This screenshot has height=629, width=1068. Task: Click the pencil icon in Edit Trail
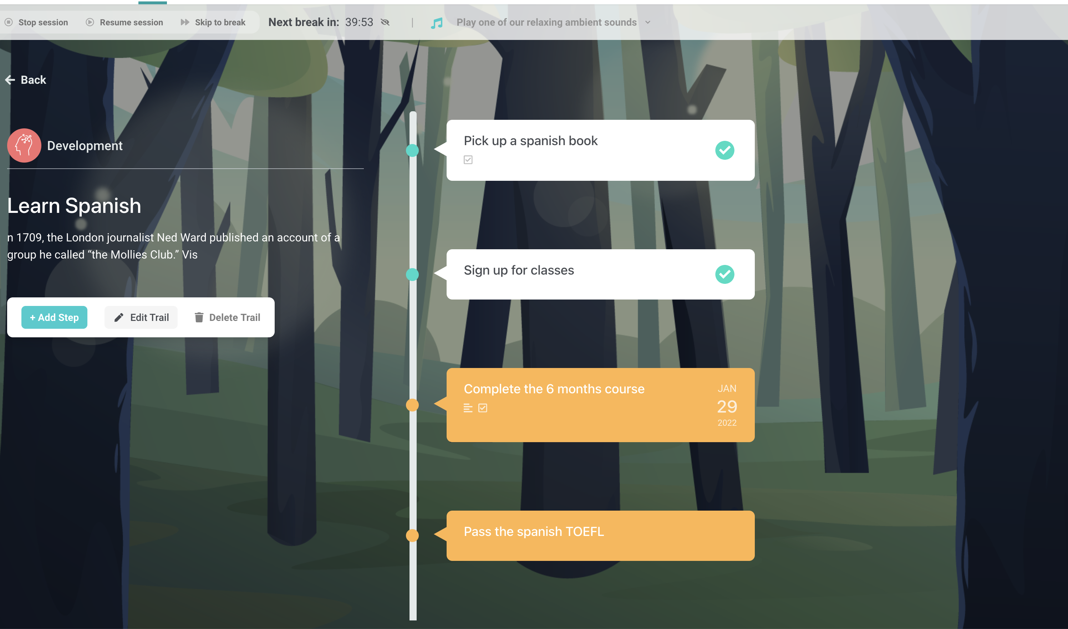(119, 317)
